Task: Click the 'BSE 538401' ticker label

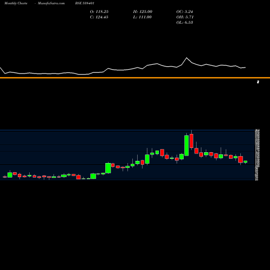Action: pyautogui.click(x=85, y=3)
